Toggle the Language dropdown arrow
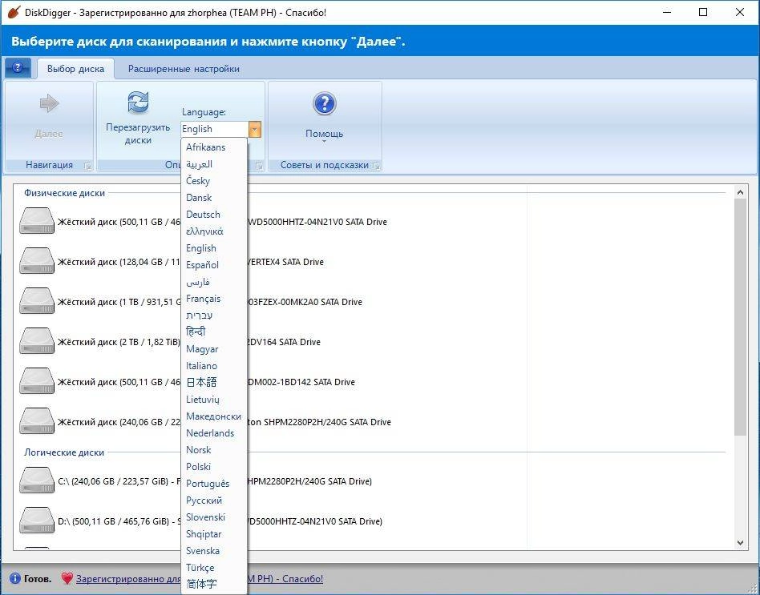The height and width of the screenshot is (595, 760). point(255,129)
